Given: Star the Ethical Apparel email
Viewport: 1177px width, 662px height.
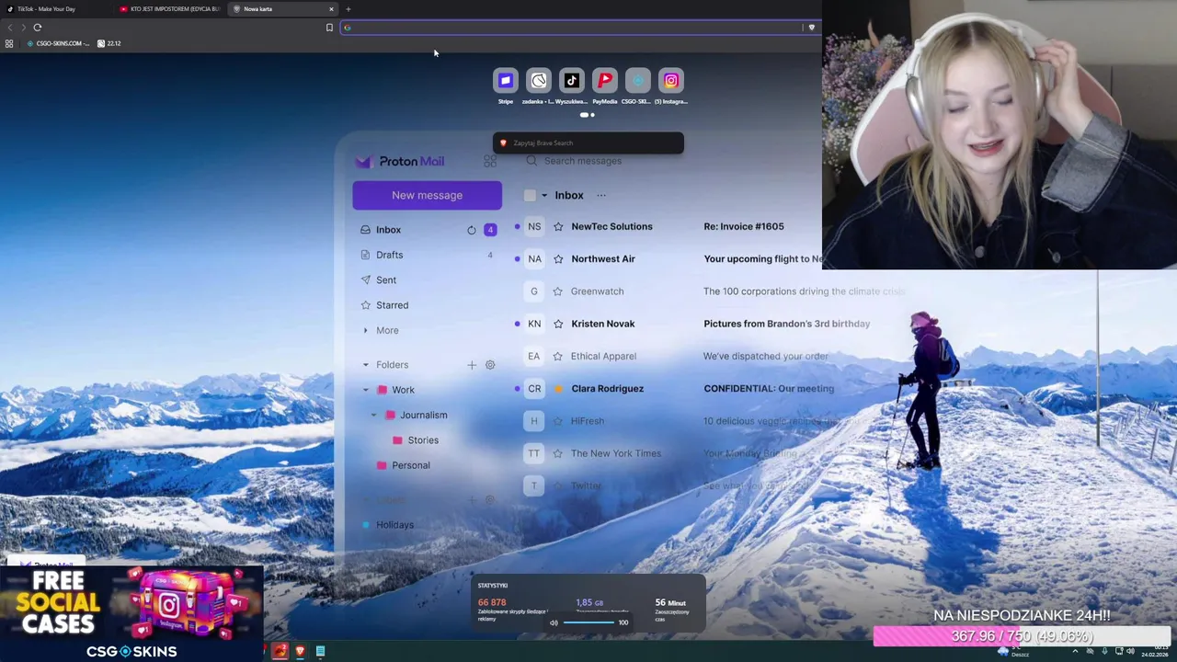Looking at the screenshot, I should [558, 356].
